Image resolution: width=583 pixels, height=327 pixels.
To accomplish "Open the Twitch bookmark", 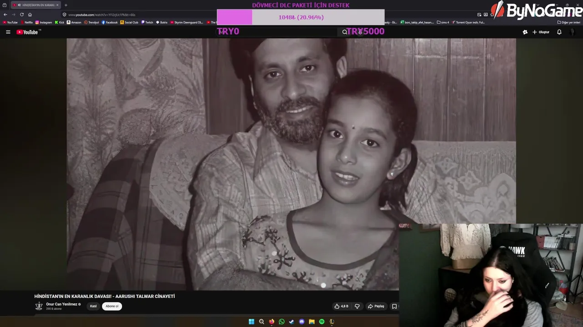I will 147,22.
